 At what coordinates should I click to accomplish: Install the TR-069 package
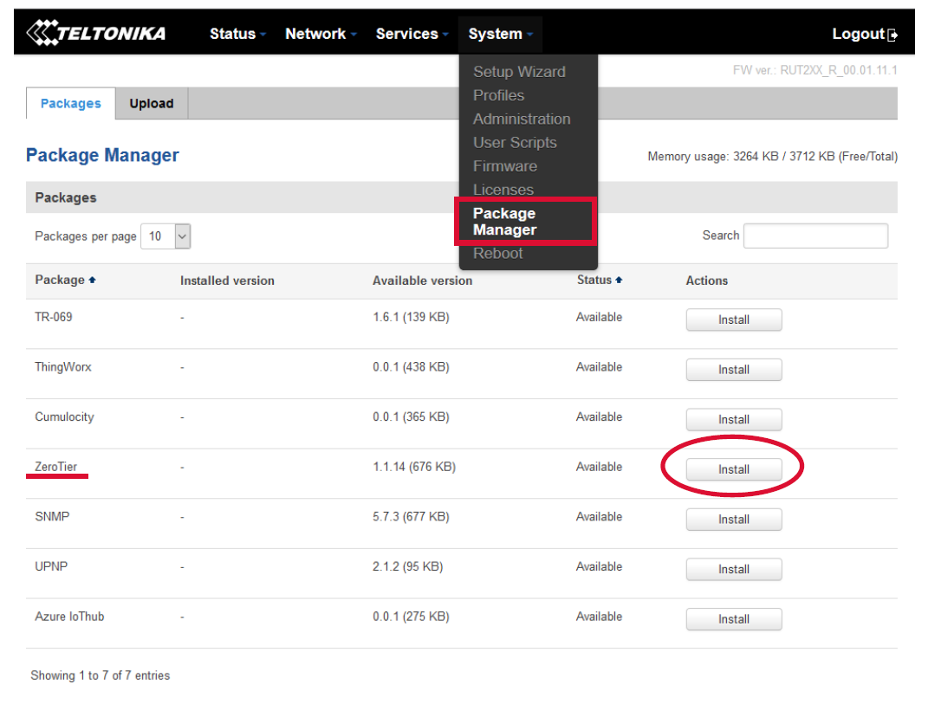[734, 320]
